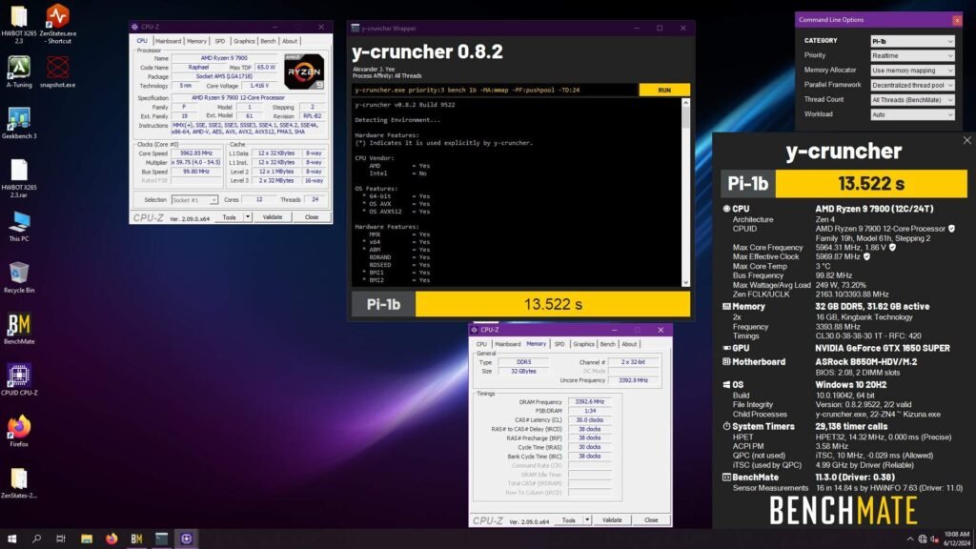Click Validate in the CPU-Z window
The image size is (976, 549).
(x=273, y=216)
